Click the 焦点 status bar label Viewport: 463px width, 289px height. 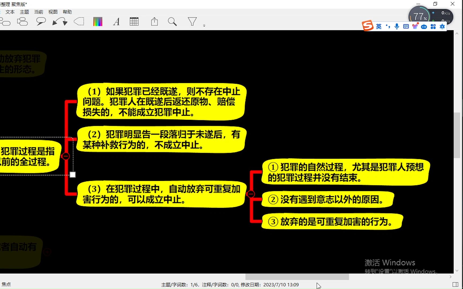[x=6, y=284]
